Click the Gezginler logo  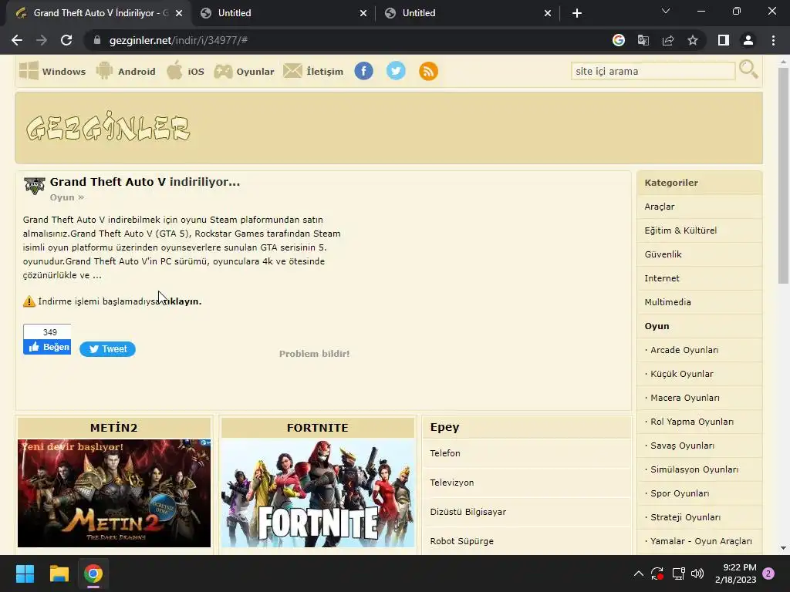pos(108,127)
